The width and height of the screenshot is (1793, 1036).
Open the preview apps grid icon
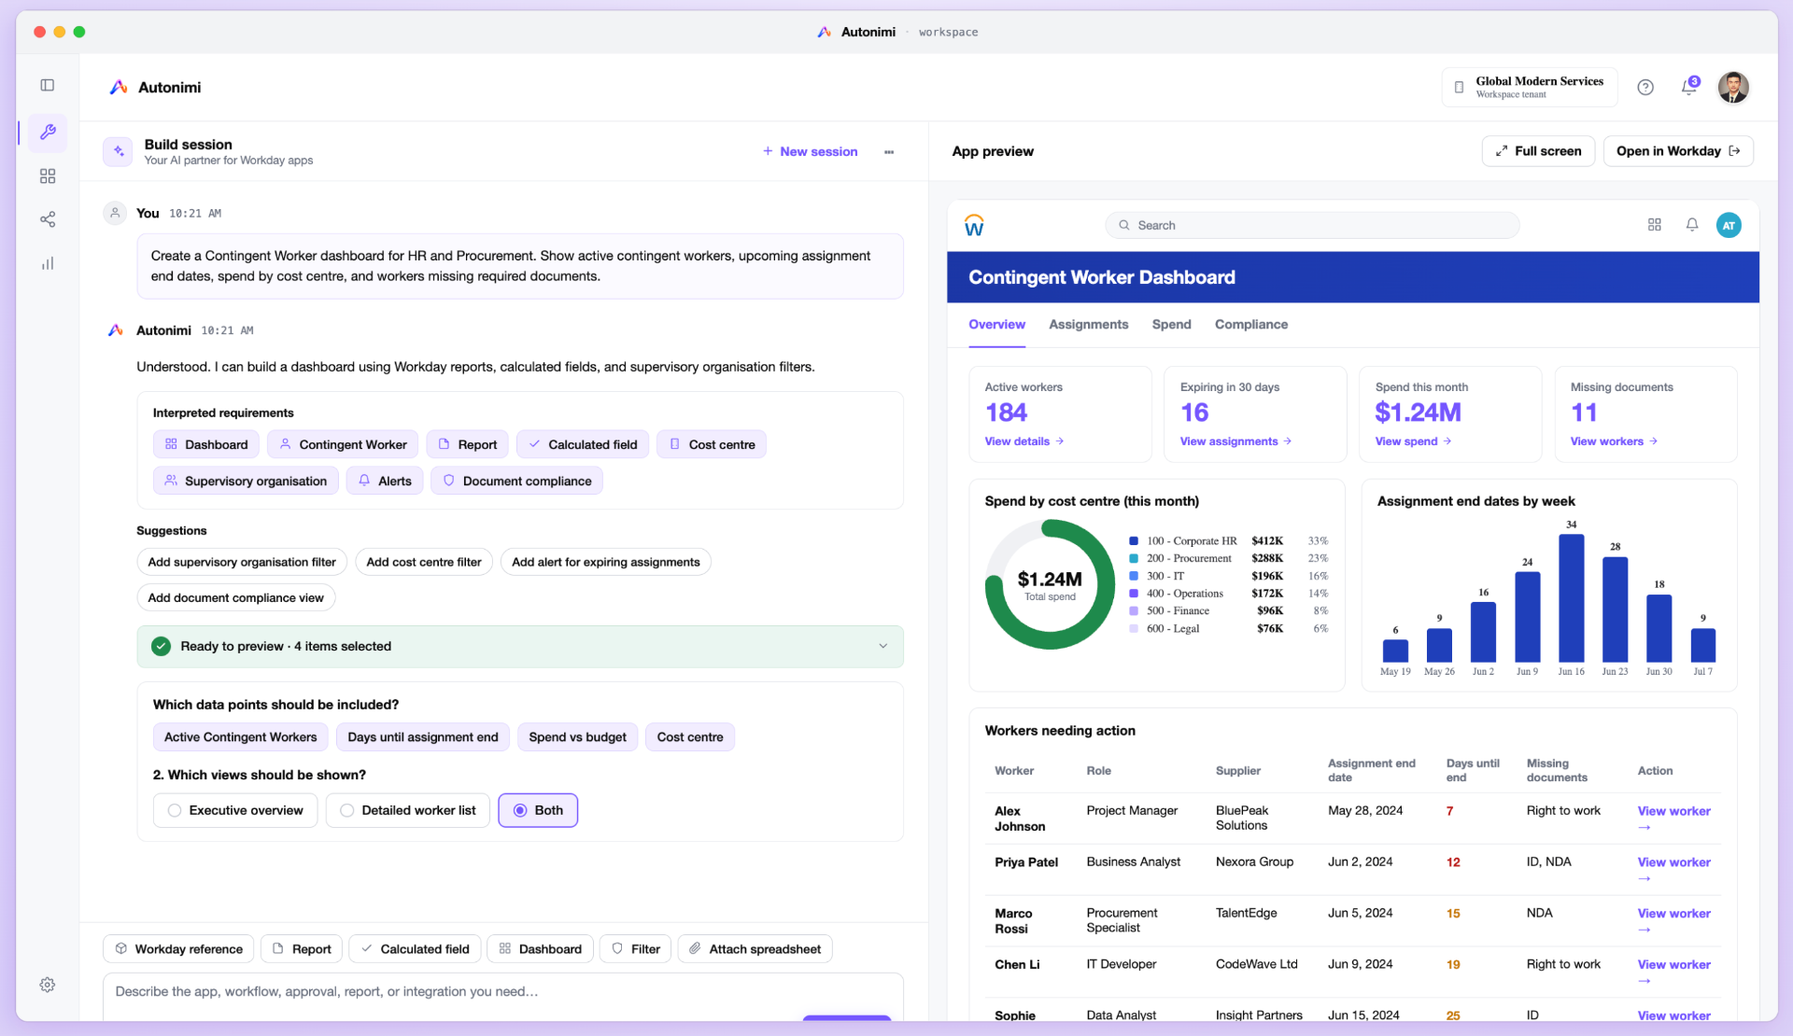coord(1655,225)
